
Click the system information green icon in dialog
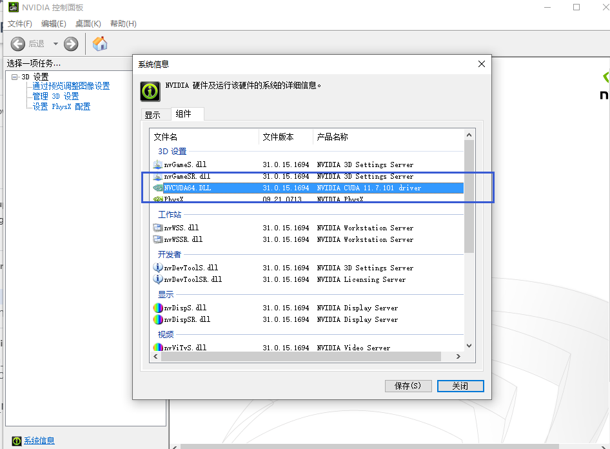pos(150,92)
